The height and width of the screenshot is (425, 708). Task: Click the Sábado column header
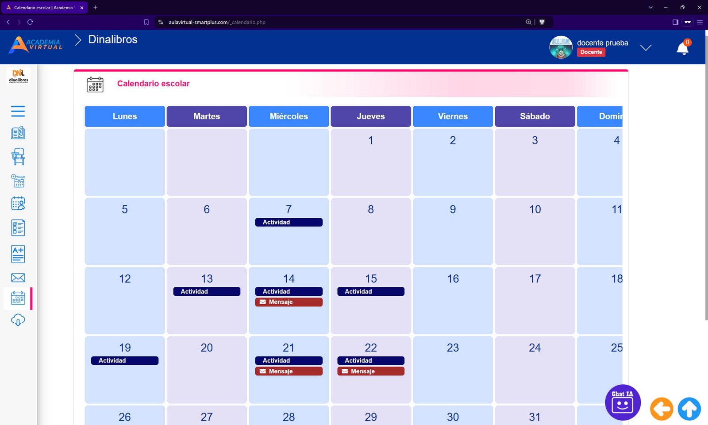(x=535, y=116)
